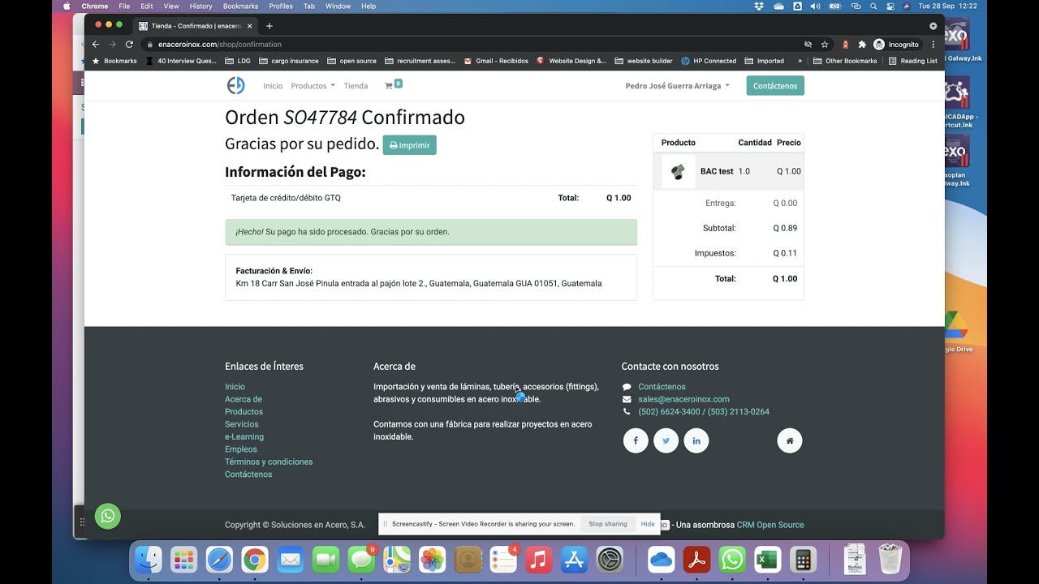Open Messages from the dock
The image size is (1039, 584).
pyautogui.click(x=361, y=560)
